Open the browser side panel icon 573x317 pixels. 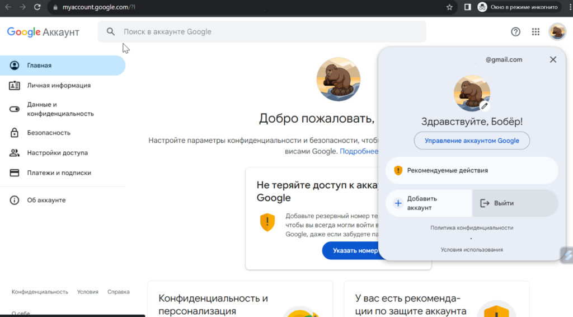pyautogui.click(x=467, y=7)
